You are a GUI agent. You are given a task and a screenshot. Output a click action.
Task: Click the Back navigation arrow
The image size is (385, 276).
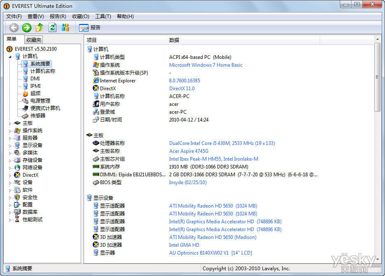pyautogui.click(x=14, y=28)
